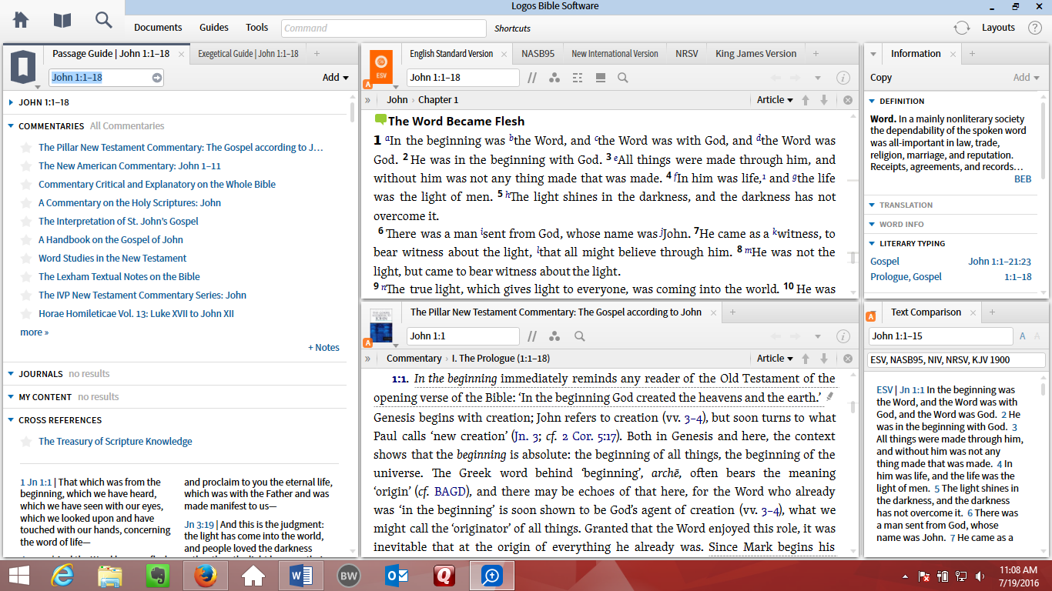The image size is (1052, 591).
Task: Collapse the COMMENTARIES section
Action: pyautogui.click(x=12, y=125)
